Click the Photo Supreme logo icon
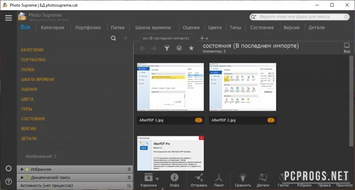Viewport: 355px width, 190px height. pos(22,17)
